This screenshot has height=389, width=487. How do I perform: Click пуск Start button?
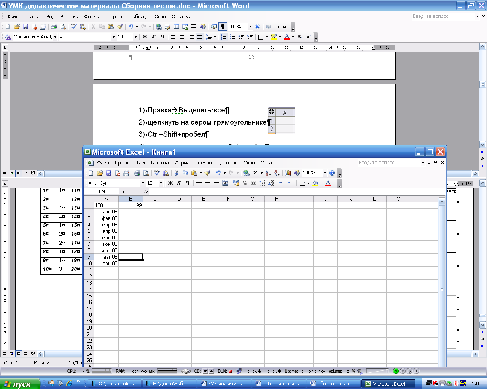20,384
